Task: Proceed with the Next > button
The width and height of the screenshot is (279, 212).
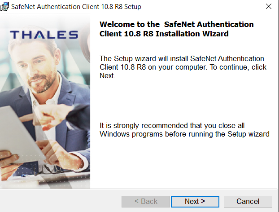Action: (x=195, y=202)
